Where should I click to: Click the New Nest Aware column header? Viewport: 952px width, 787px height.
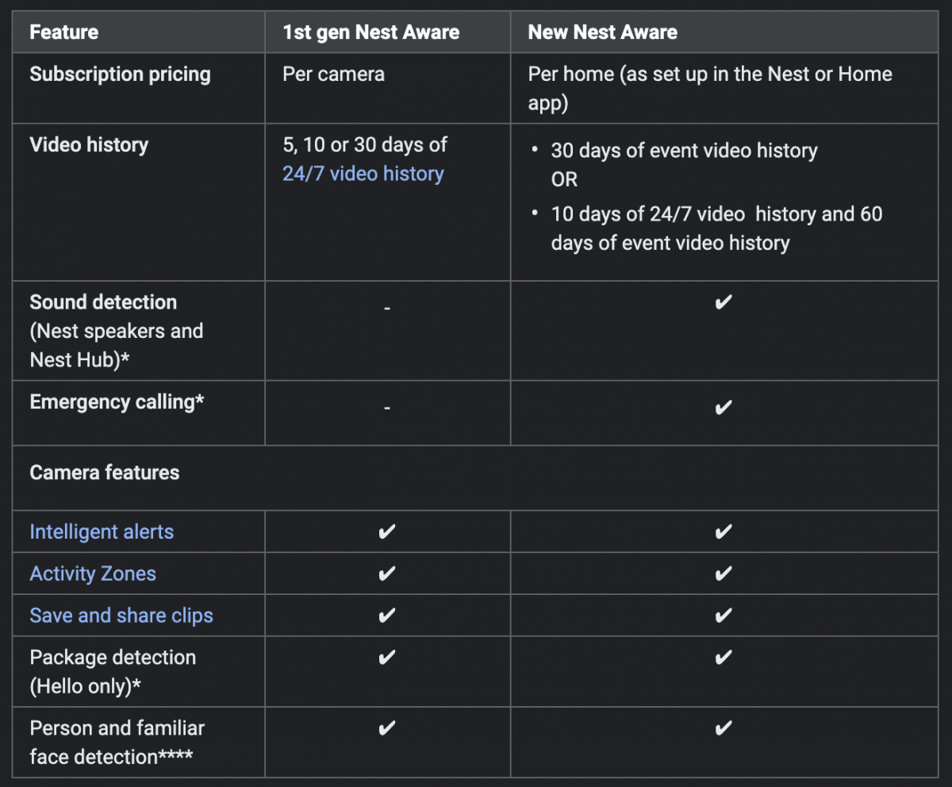coord(603,33)
